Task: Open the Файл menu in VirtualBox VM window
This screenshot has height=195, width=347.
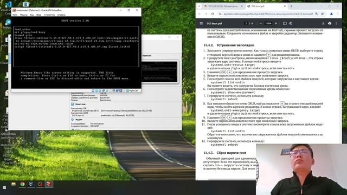Action: click(15, 15)
